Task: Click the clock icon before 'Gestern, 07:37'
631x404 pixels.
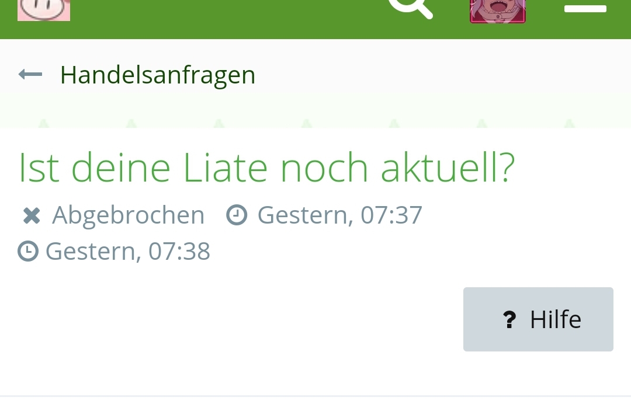Action: [x=237, y=215]
